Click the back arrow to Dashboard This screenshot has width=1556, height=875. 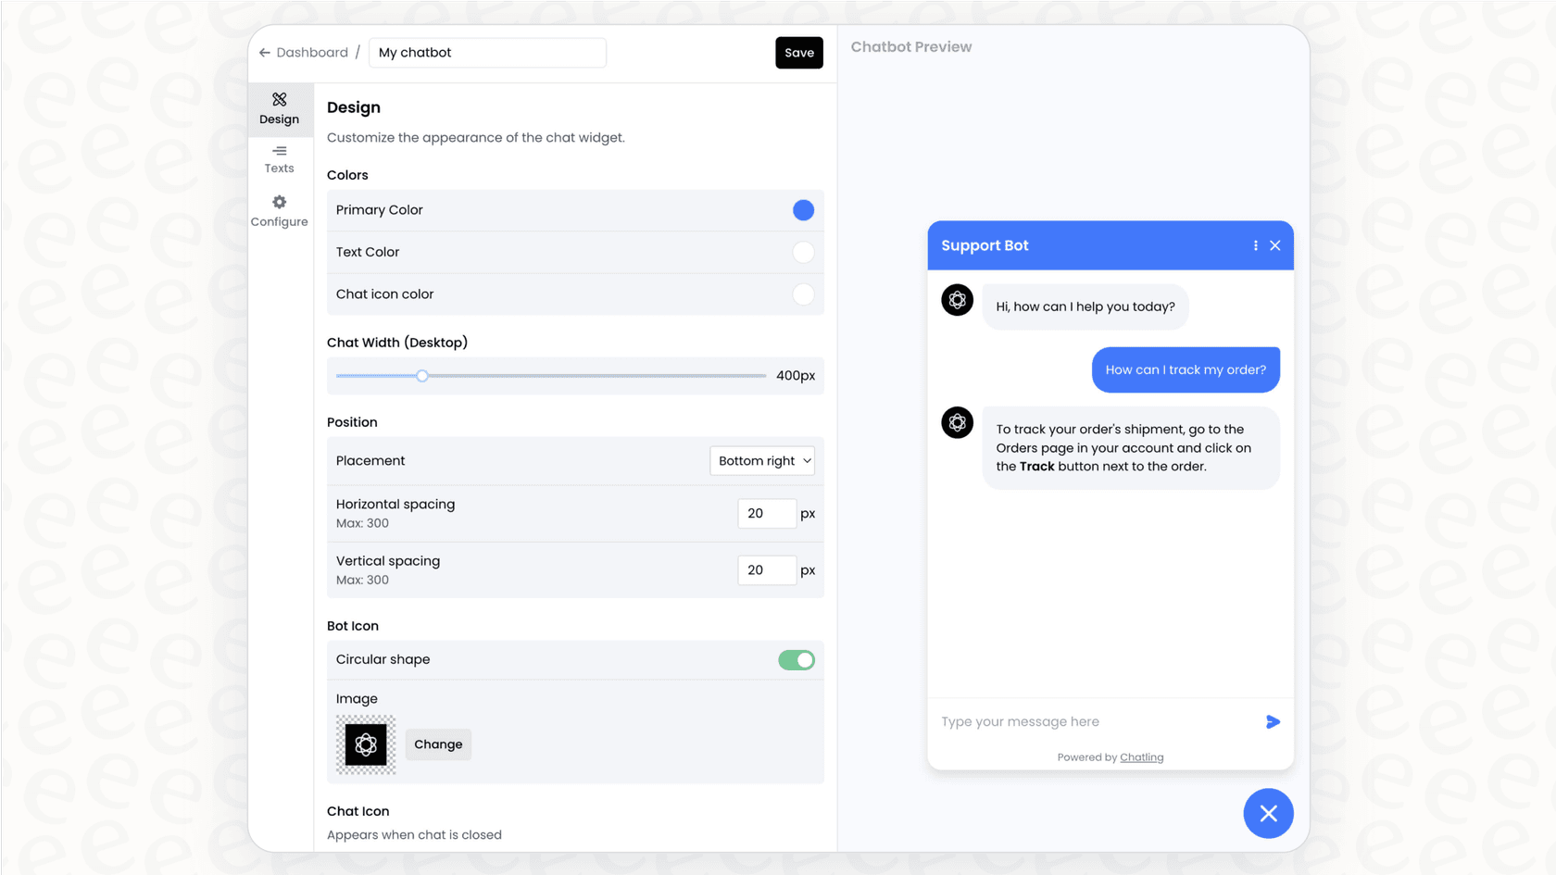click(x=264, y=52)
